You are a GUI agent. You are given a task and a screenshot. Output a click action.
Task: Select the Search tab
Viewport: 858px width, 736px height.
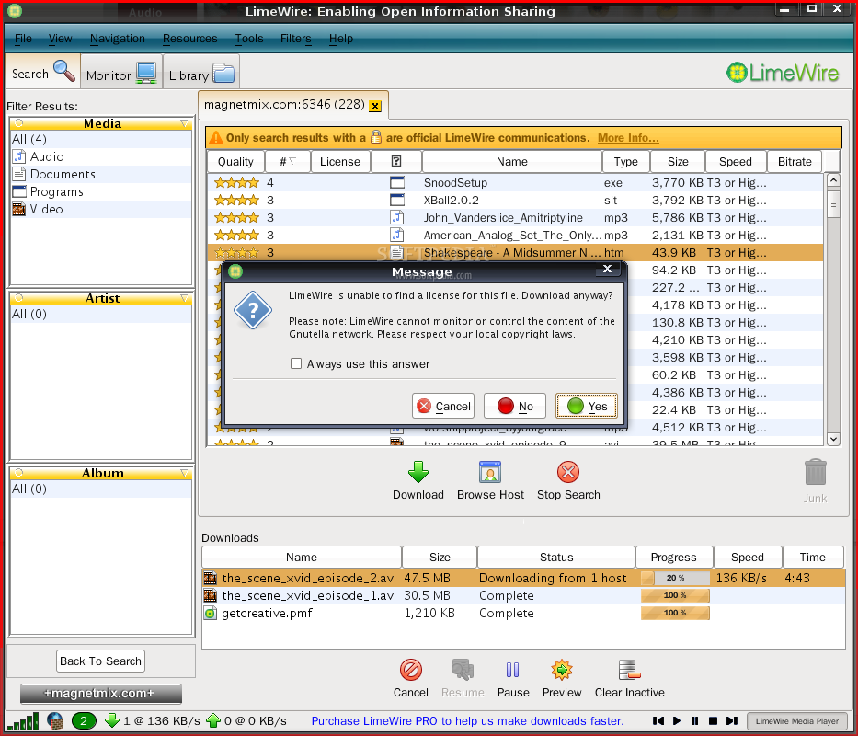[42, 72]
